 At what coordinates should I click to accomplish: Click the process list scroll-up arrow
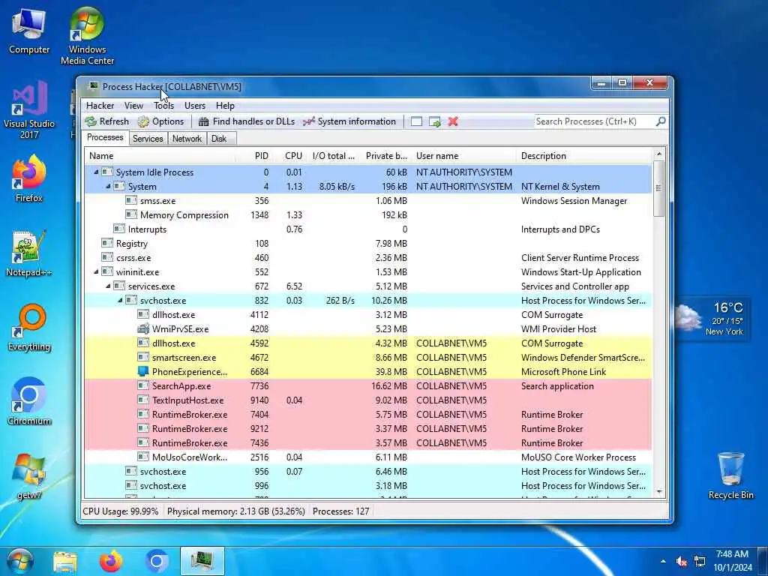coord(658,154)
